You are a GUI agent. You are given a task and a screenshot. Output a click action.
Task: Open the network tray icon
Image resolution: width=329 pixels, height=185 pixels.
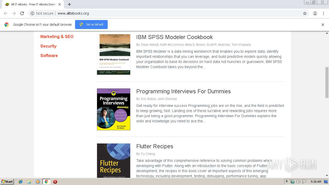(292, 182)
